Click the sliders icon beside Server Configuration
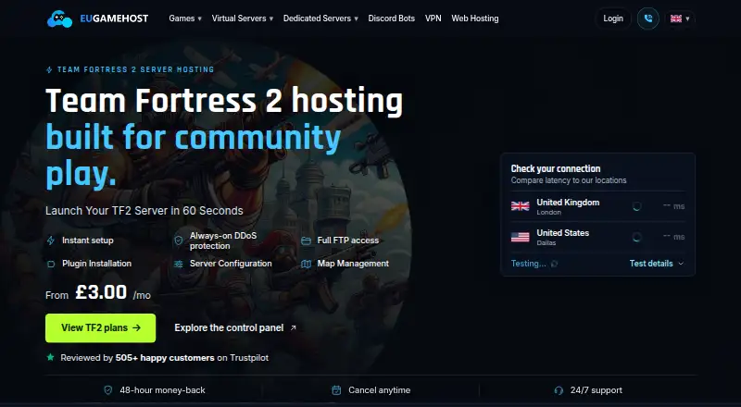Screen dimensions: 741x407 click(x=178, y=264)
